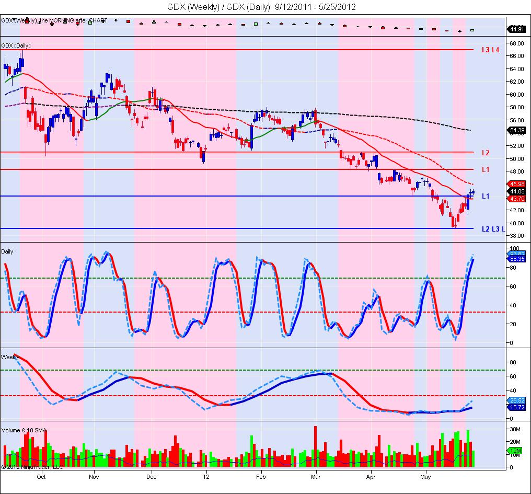Click the 12 year date axis label
531x494 pixels.
[x=206, y=477]
